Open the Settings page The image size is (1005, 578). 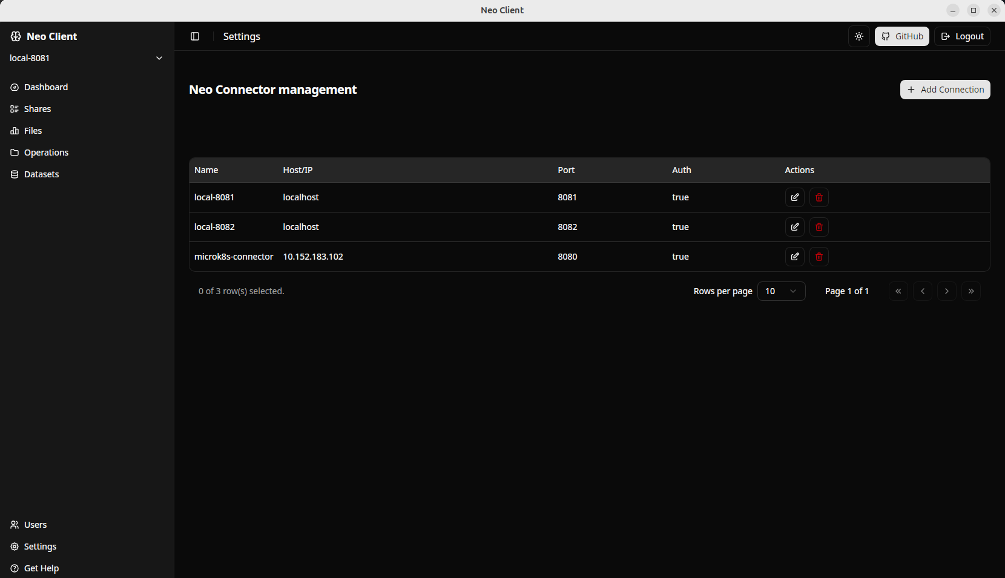[40, 546]
